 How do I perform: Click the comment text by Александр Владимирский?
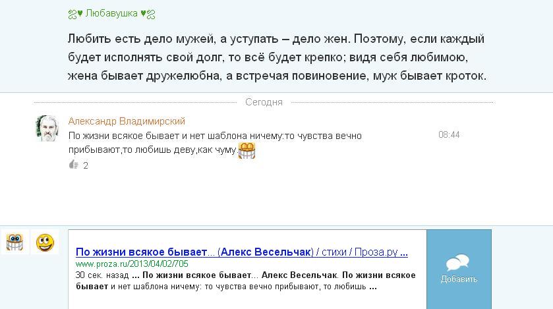point(215,143)
